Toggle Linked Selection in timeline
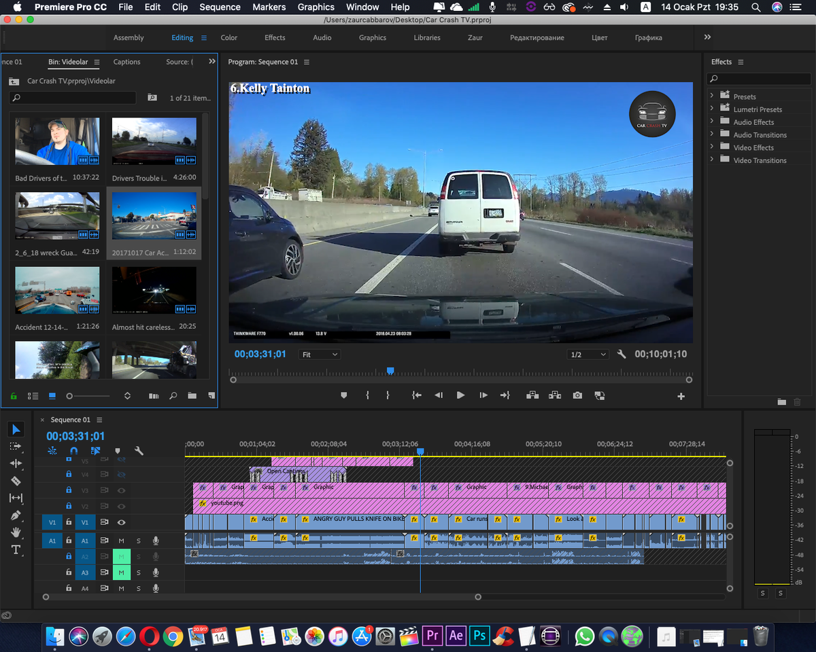 point(95,450)
